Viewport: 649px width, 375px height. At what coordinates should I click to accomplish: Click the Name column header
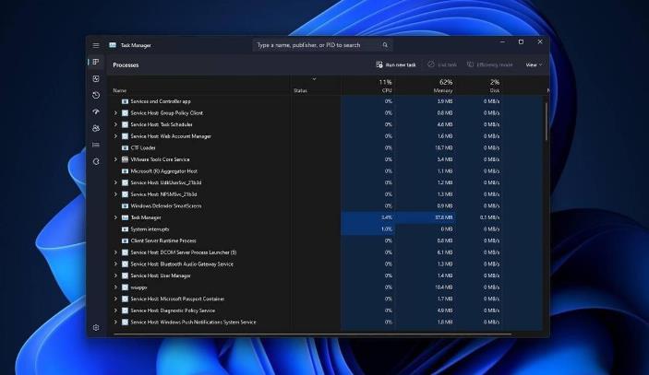pyautogui.click(x=120, y=90)
